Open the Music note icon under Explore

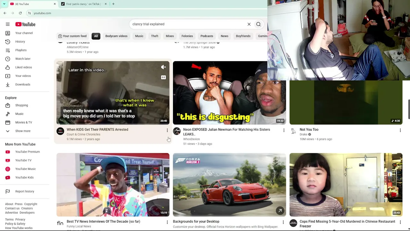(8, 114)
